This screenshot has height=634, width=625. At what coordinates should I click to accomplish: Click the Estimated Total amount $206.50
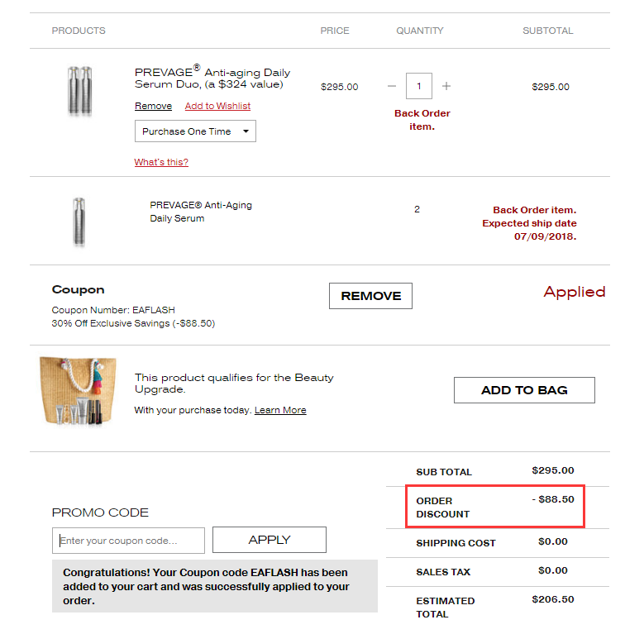click(x=552, y=599)
